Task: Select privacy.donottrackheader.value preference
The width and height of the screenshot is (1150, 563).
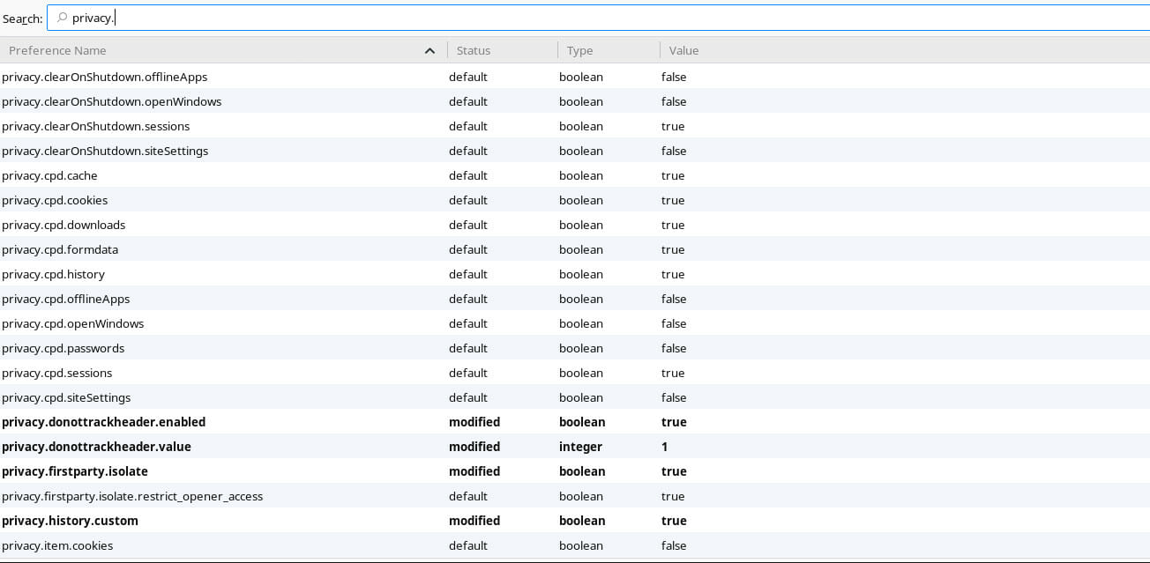Action: [x=96, y=447]
